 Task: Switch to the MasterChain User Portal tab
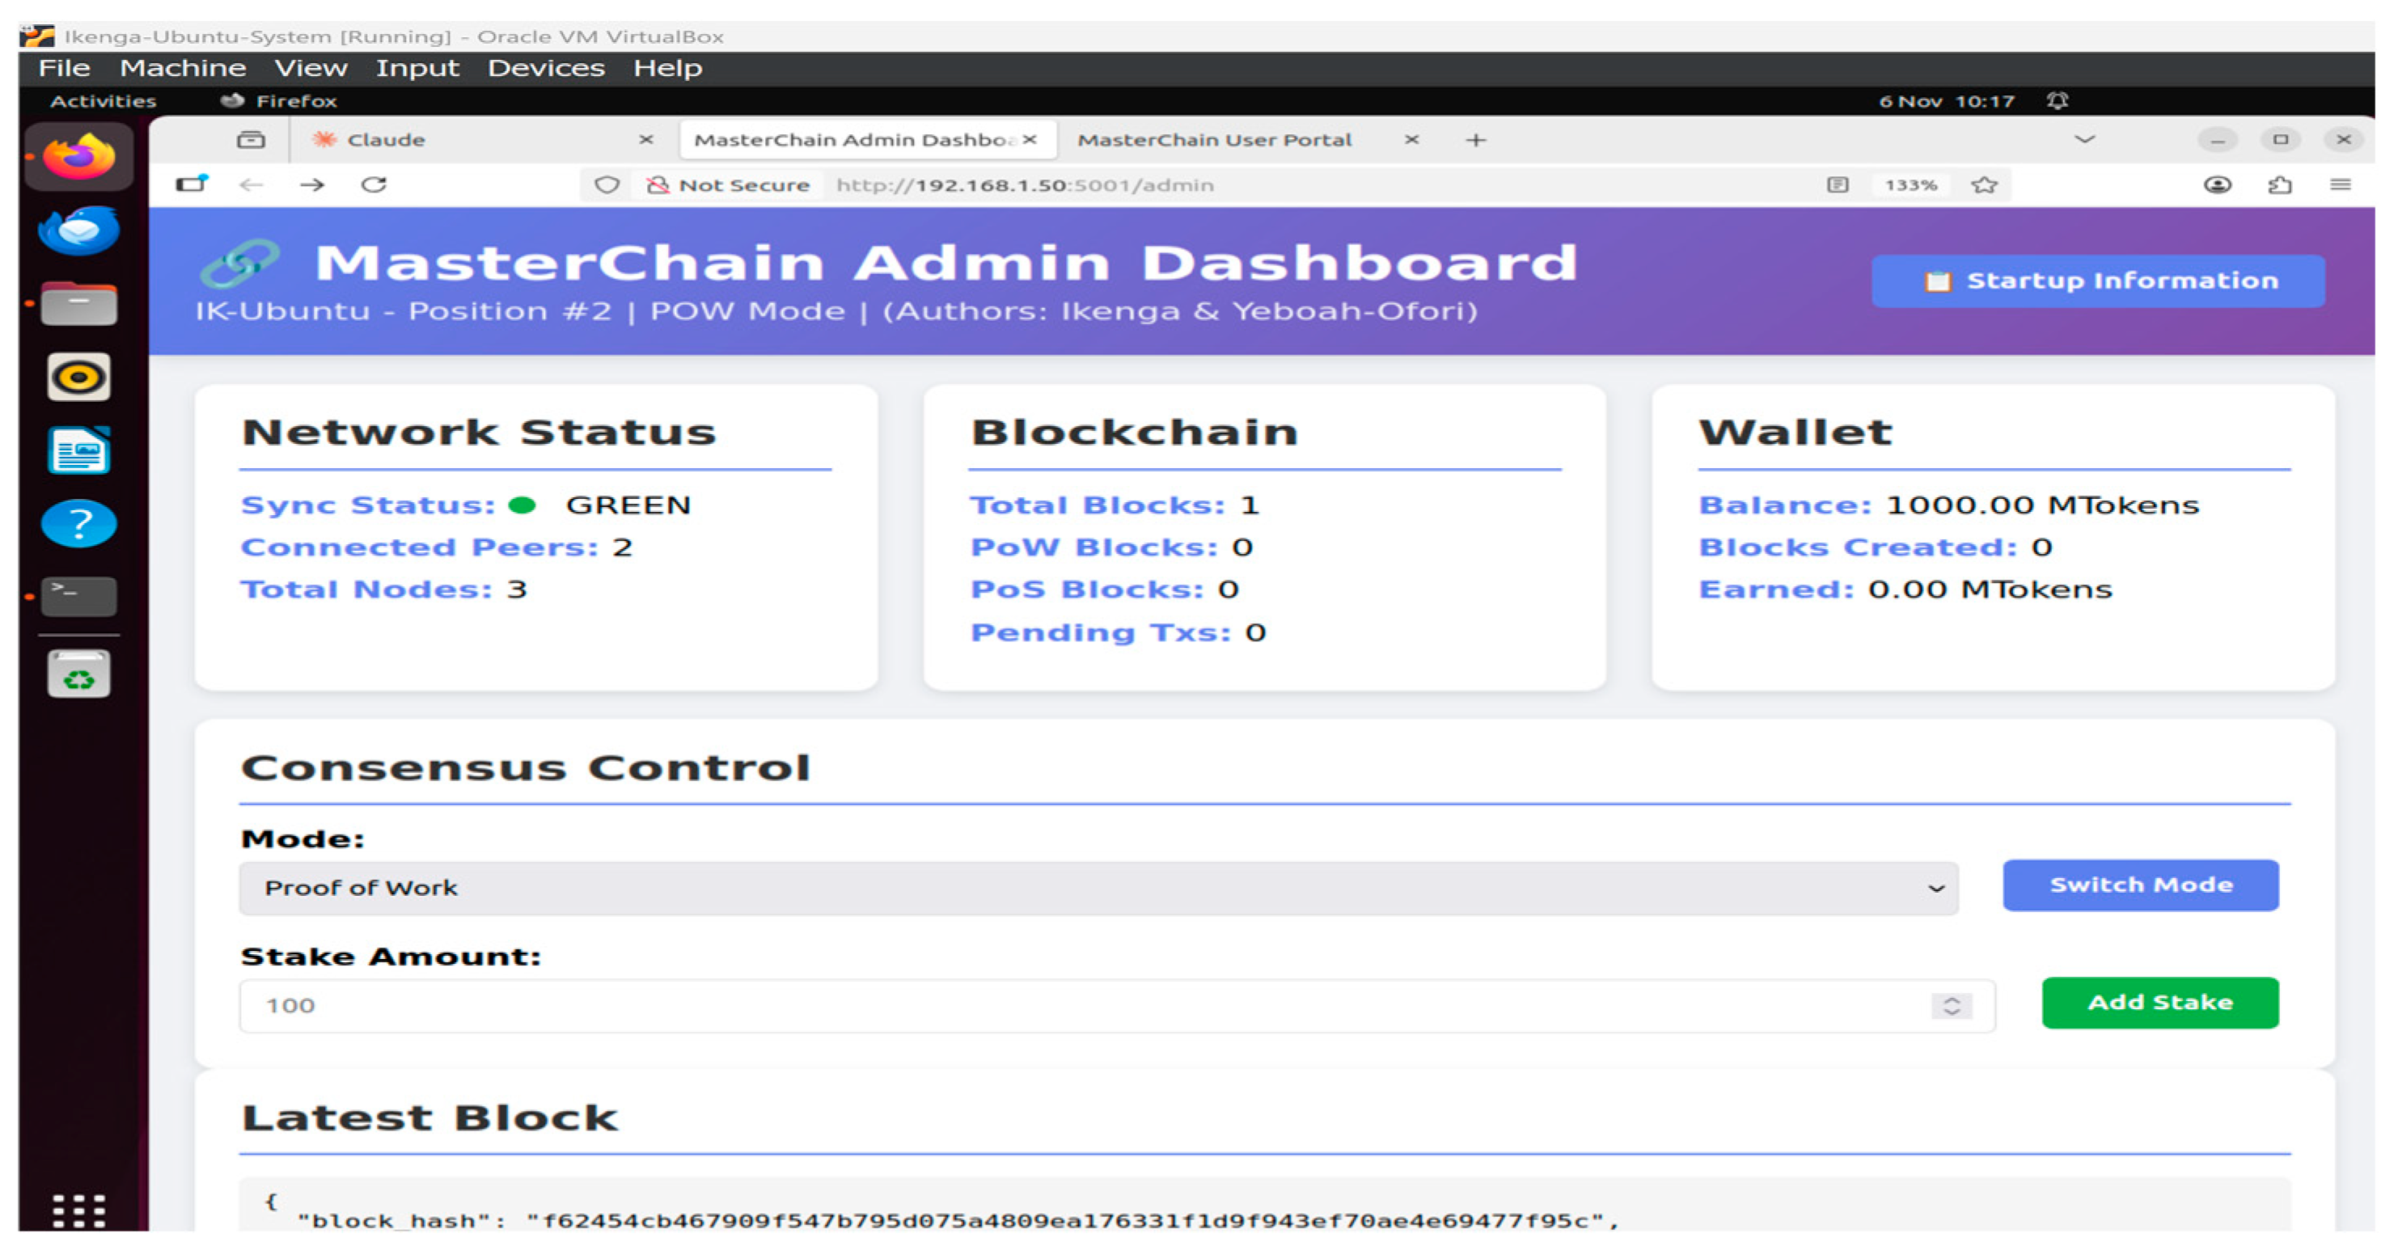click(x=1214, y=141)
